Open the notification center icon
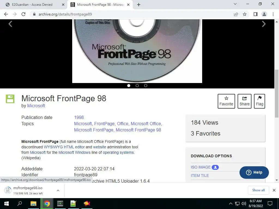Image resolution: width=279 pixels, height=209 pixels. [270, 204]
